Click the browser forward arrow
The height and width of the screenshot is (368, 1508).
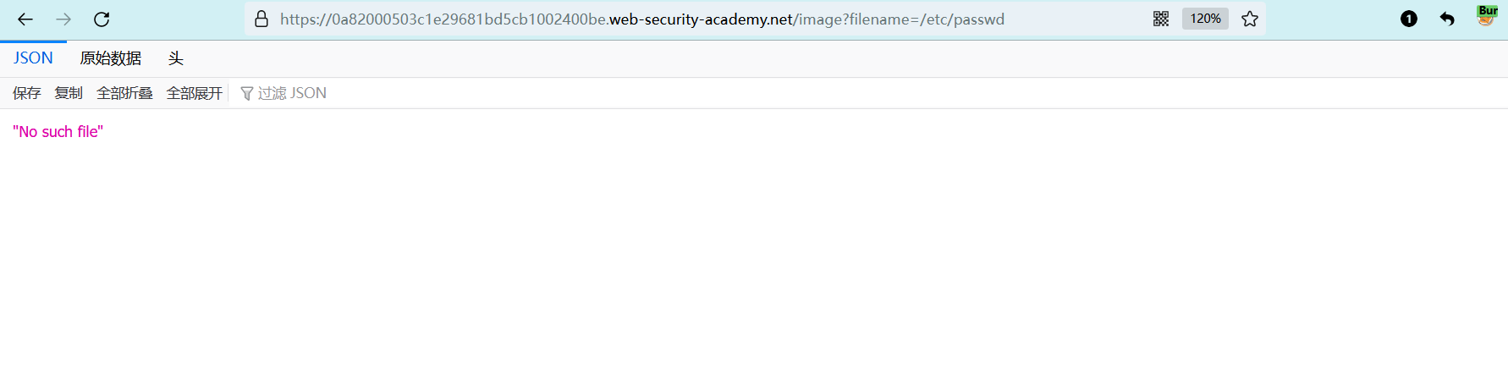pos(63,19)
